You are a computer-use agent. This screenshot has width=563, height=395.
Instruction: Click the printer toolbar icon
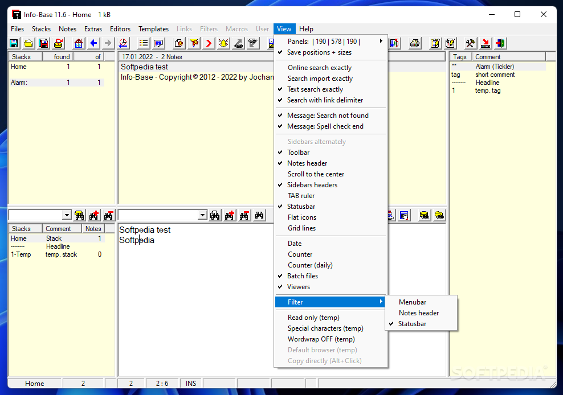click(415, 43)
